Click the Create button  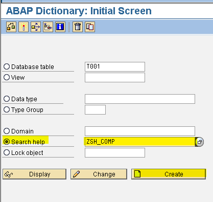[169, 174]
